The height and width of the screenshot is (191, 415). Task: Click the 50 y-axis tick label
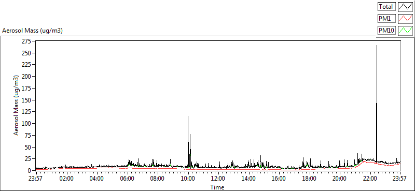point(27,147)
